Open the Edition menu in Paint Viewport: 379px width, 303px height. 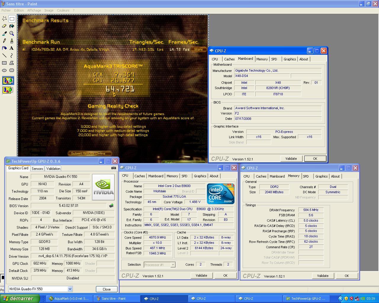point(19,10)
